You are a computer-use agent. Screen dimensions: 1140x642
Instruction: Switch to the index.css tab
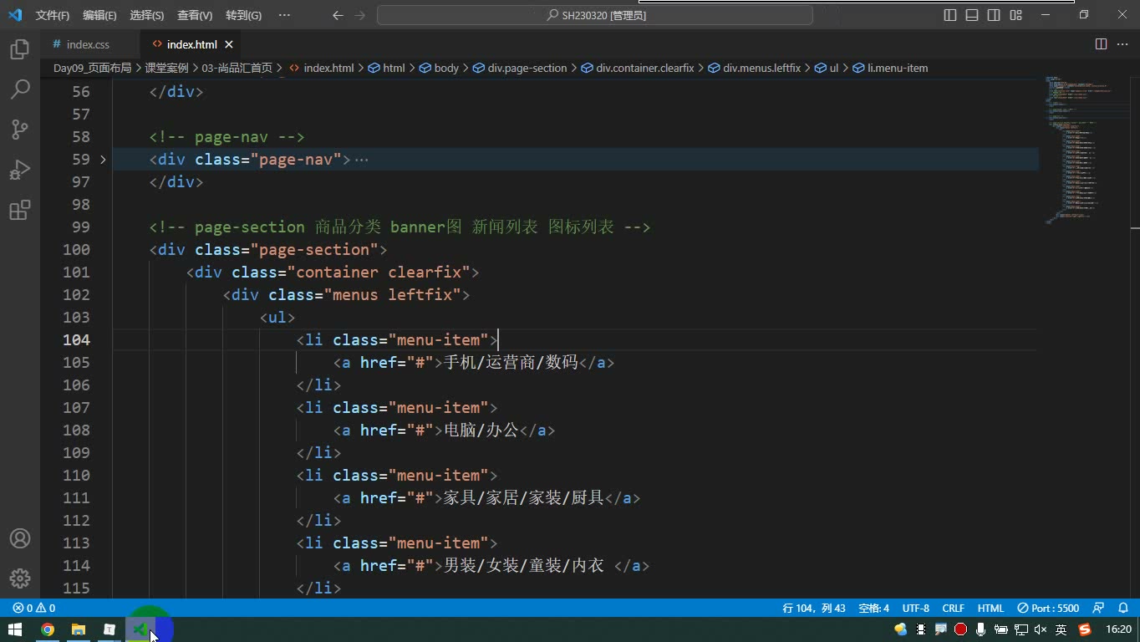coord(88,44)
